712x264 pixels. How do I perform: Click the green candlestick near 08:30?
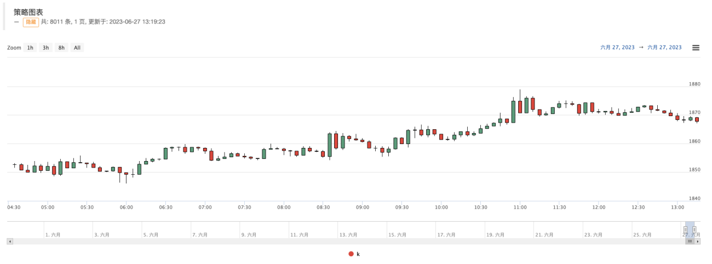[330, 145]
